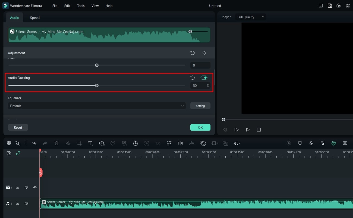Click the stopwatch duration icon
Image resolution: width=353 pixels, height=218 pixels.
(135, 143)
